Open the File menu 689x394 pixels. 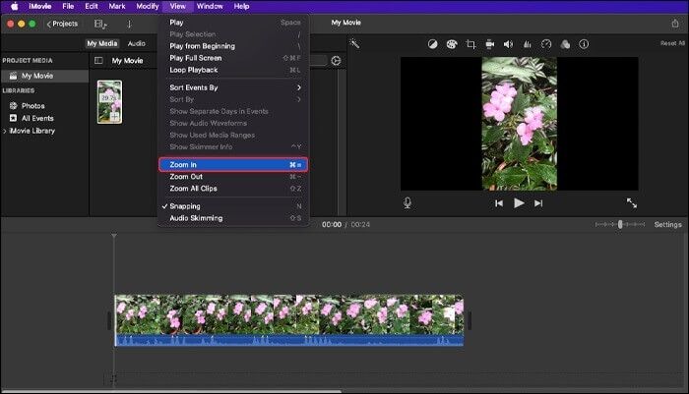pyautogui.click(x=68, y=6)
